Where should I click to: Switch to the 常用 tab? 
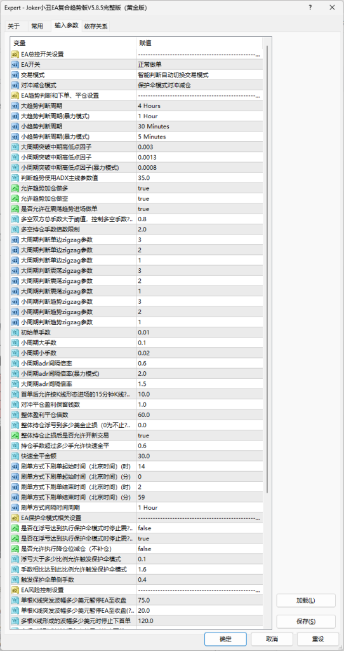37,27
